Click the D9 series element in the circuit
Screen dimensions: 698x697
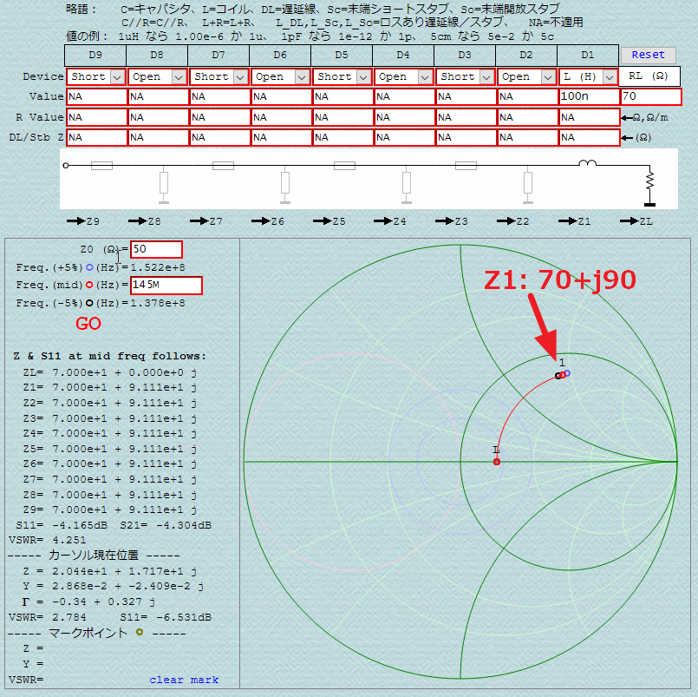(x=102, y=166)
